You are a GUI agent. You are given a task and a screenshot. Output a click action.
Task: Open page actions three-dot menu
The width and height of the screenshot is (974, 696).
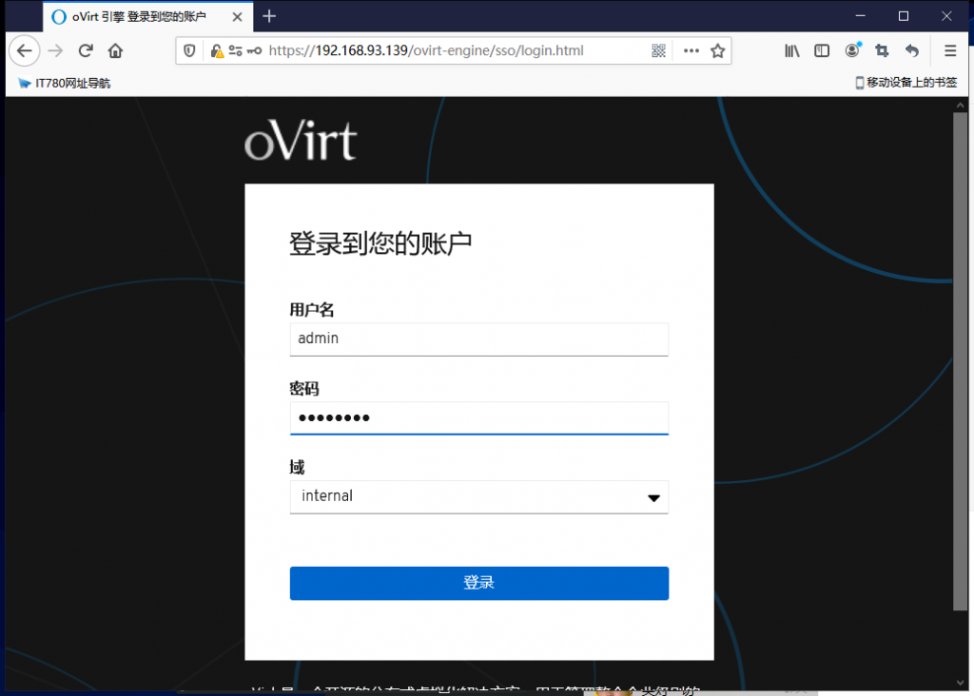692,50
